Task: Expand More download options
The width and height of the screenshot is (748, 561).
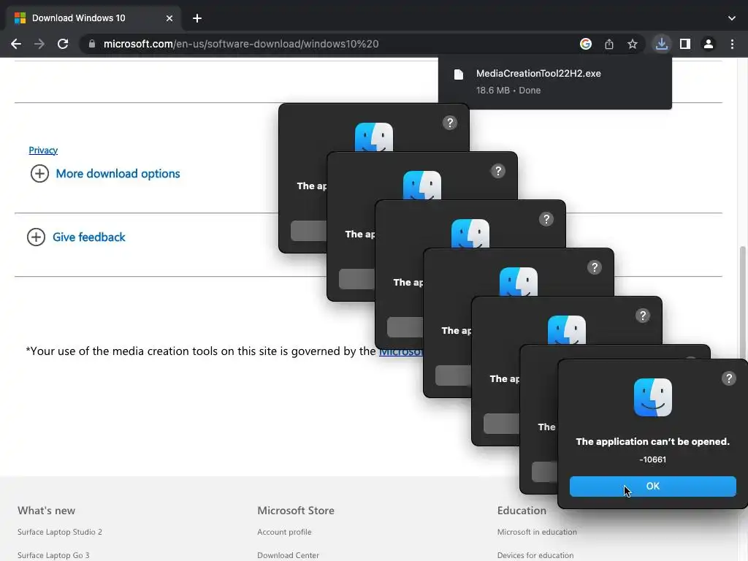Action: click(x=118, y=174)
